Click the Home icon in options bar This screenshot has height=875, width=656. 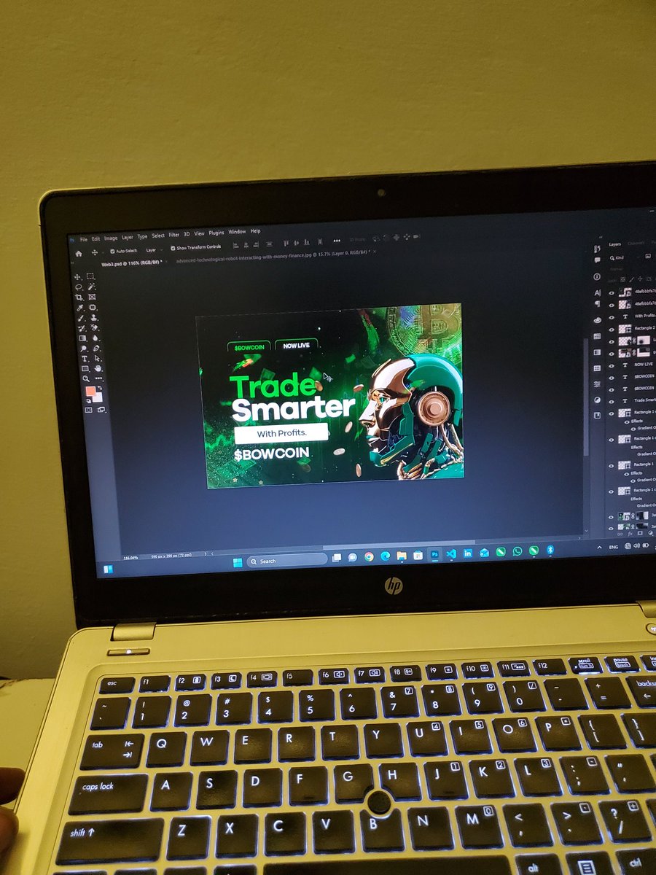79,254
